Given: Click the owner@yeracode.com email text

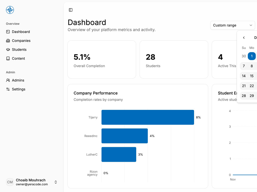Looking at the screenshot, I should (32, 184).
